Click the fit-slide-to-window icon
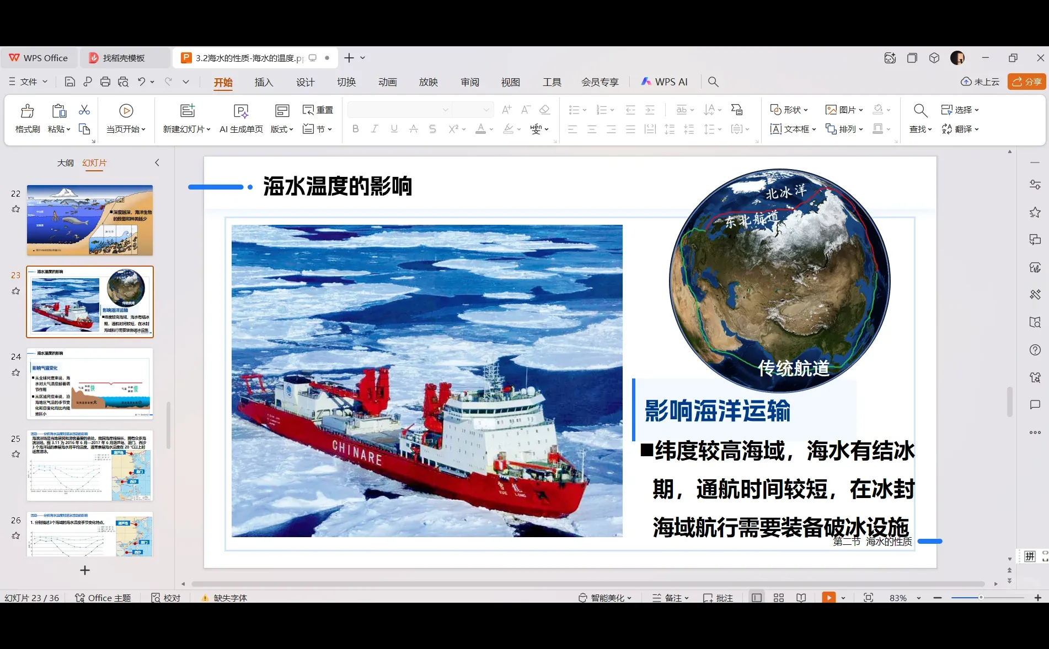This screenshot has height=649, width=1049. (x=868, y=598)
